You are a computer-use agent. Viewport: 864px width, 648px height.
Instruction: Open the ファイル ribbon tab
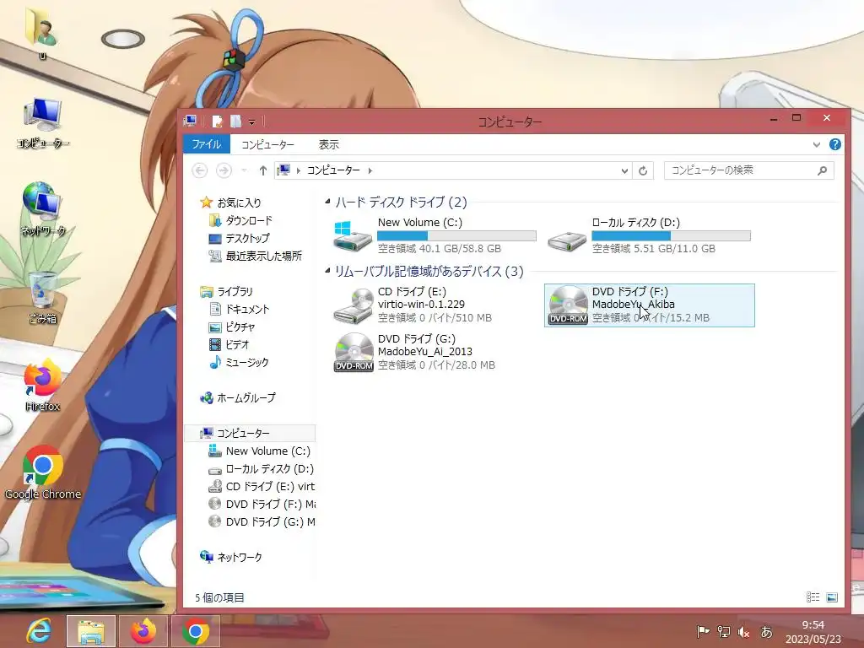[x=206, y=144]
